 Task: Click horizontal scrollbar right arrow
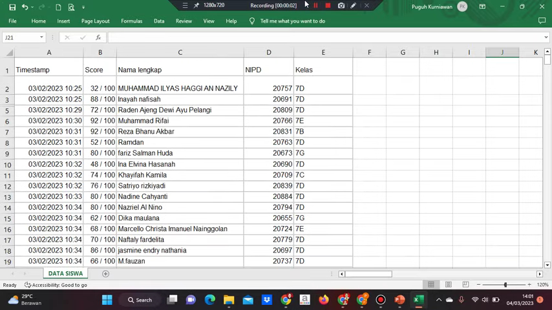tap(540, 274)
